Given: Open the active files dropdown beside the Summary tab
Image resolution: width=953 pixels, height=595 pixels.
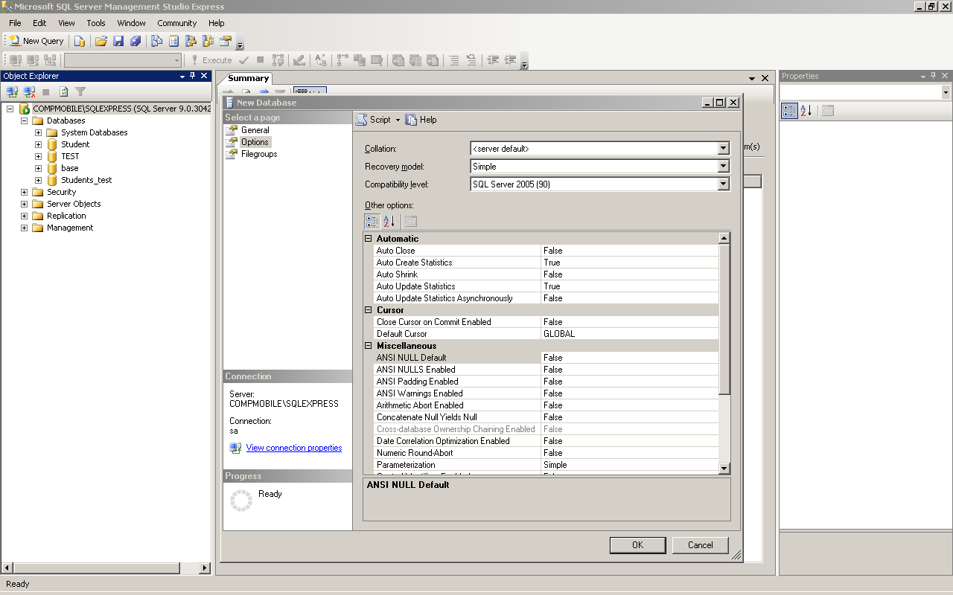Looking at the screenshot, I should click(x=752, y=78).
